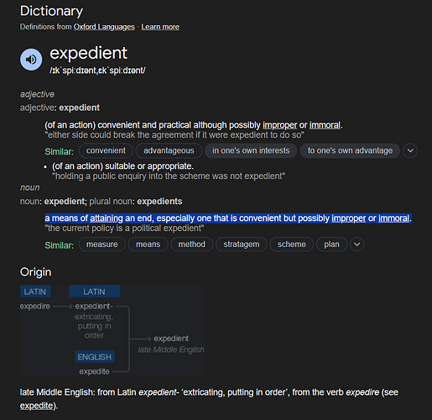Select the 'measure' synonym chip
The image size is (432, 420).
coord(102,244)
